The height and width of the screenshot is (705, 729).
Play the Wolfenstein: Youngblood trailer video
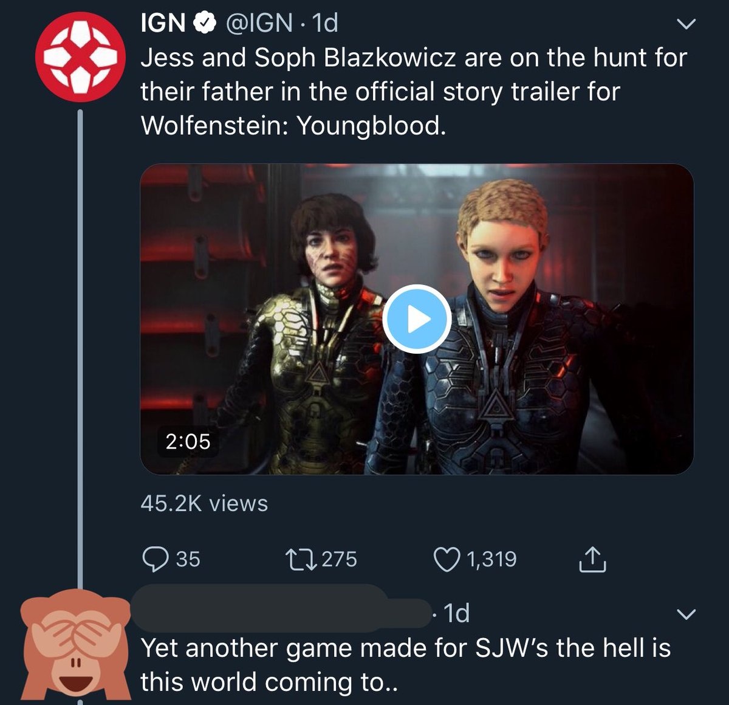tap(417, 319)
